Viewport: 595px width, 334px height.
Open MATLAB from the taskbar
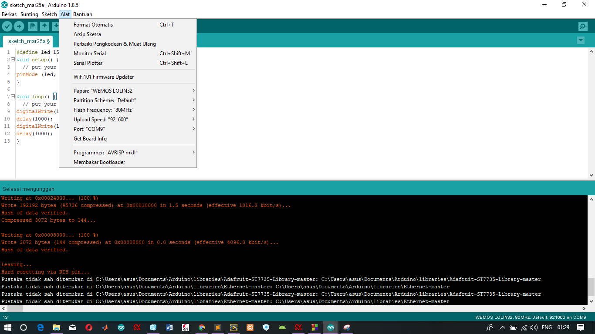tap(105, 327)
